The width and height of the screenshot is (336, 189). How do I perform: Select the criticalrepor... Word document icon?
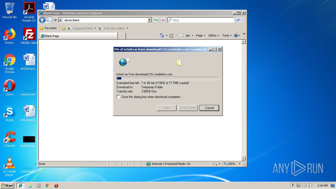[29, 113]
